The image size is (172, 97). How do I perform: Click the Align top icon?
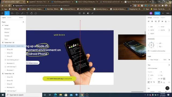click(159, 22)
